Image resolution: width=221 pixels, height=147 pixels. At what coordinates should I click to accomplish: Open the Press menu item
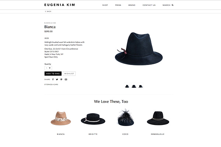tap(118, 5)
